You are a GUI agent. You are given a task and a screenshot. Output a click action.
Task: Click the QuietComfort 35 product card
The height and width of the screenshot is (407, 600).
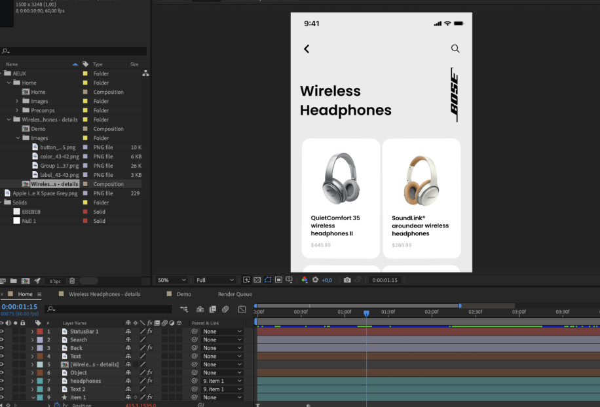pos(341,199)
